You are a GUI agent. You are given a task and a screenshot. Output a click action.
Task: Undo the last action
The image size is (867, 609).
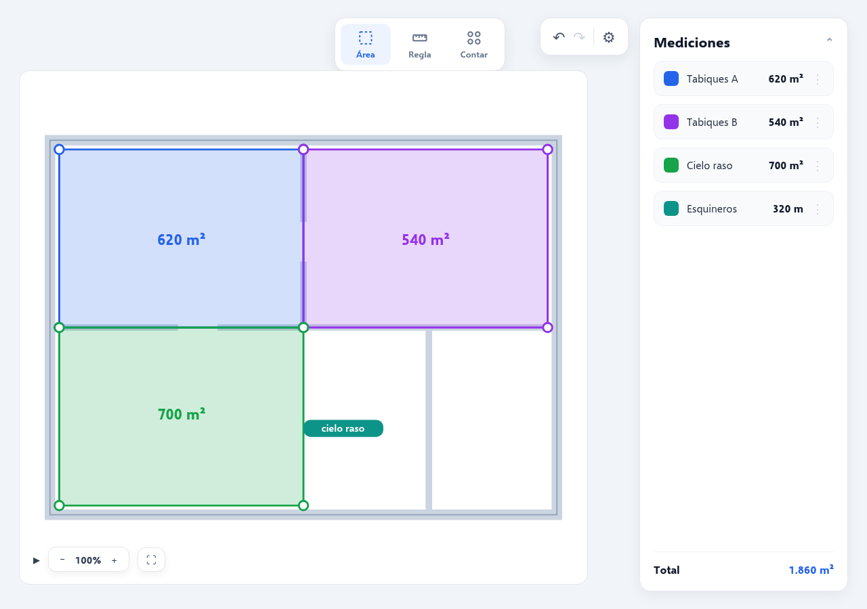tap(559, 37)
